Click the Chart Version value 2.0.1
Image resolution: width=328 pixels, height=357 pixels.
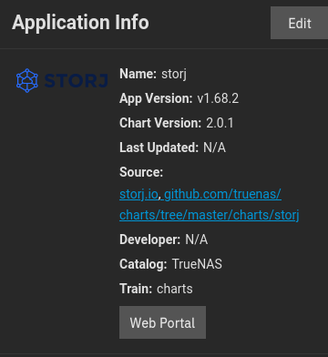click(220, 123)
